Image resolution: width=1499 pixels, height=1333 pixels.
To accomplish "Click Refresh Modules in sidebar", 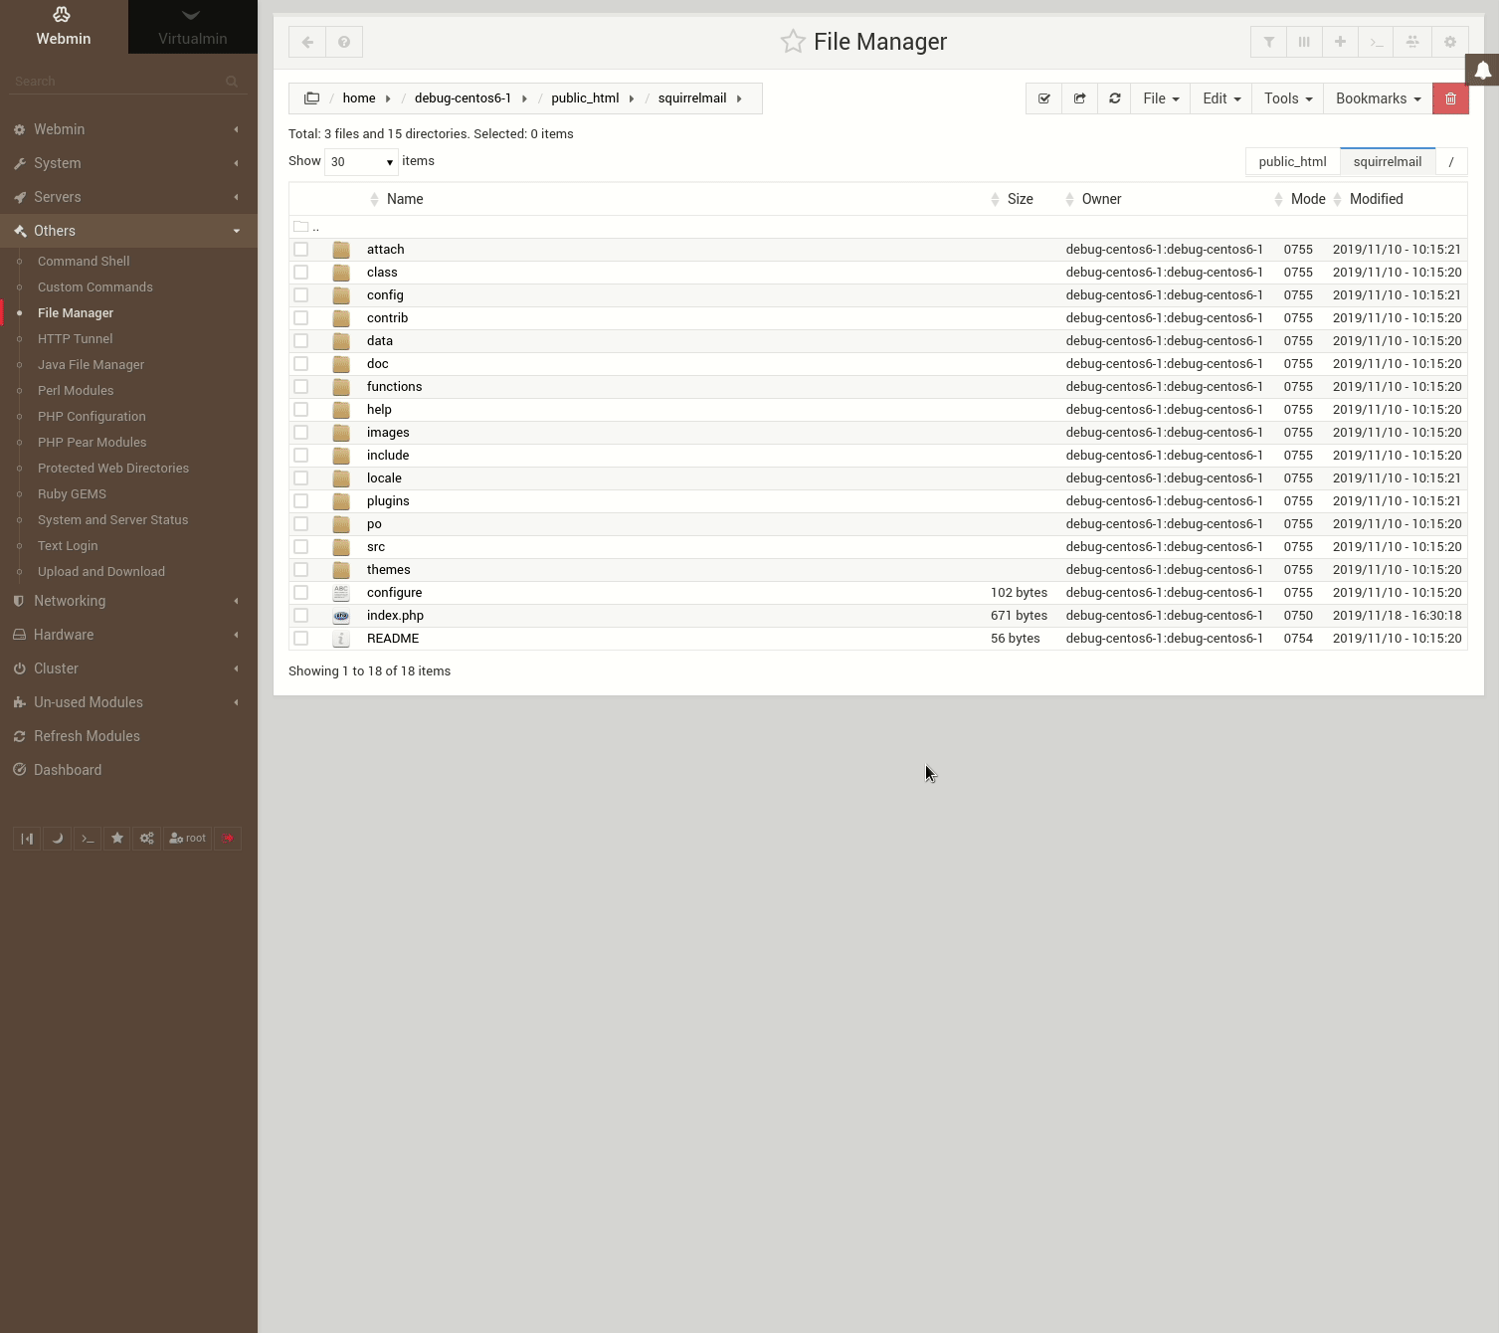I will (87, 736).
